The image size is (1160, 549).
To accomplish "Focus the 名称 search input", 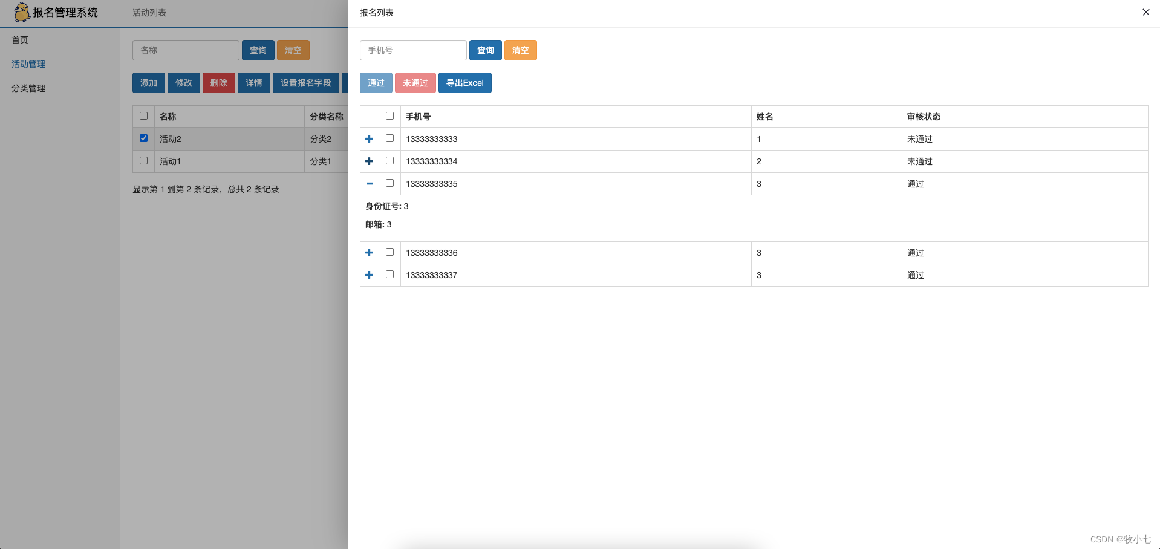I will (x=186, y=50).
